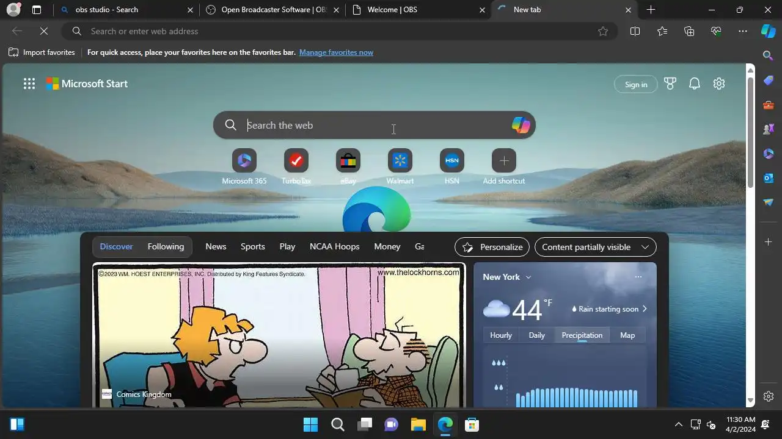The image size is (782, 439).
Task: Launch Copilot from the toolbar
Action: 768,31
